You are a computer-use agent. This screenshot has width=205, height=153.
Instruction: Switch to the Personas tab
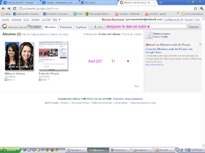[66, 27]
